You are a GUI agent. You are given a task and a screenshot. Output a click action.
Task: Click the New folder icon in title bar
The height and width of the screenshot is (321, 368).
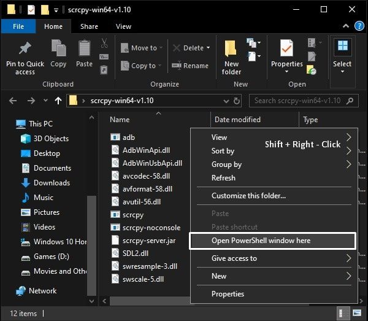[45, 10]
